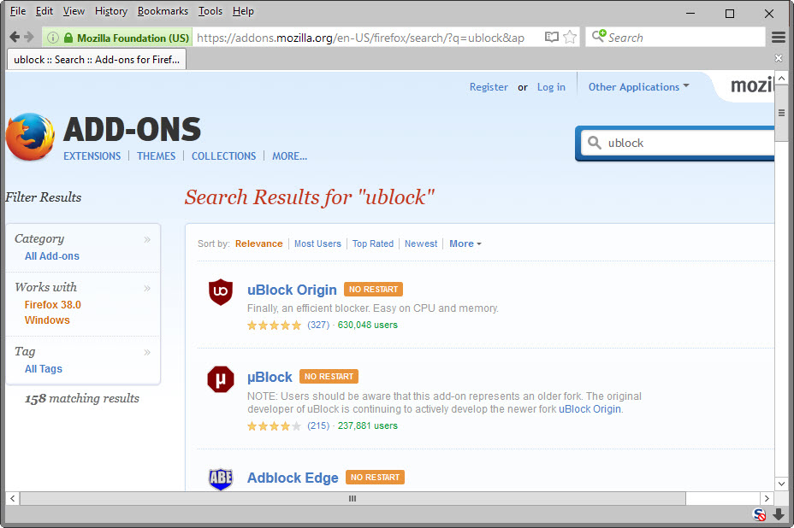Viewport: 794px width, 528px height.
Task: Click the magnifier icon in add-ons search
Action: 595,143
